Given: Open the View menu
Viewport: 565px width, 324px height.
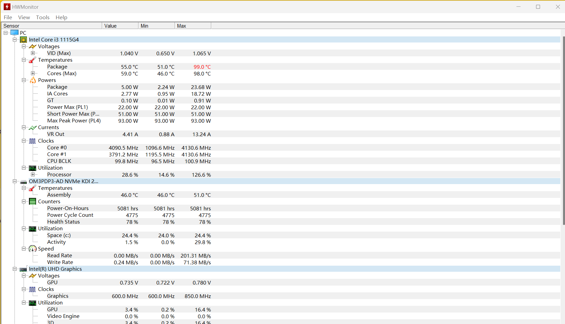Looking at the screenshot, I should coord(24,17).
